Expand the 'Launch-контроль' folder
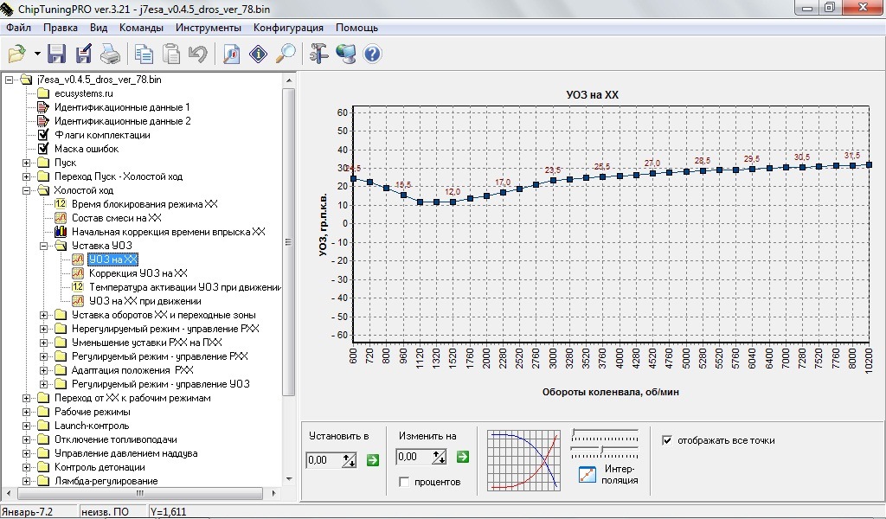Image resolution: width=886 pixels, height=519 pixels. click(x=26, y=426)
